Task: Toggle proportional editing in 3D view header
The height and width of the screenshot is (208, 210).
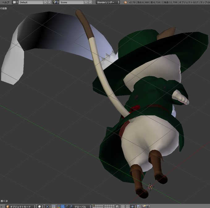Action: [x=123, y=206]
